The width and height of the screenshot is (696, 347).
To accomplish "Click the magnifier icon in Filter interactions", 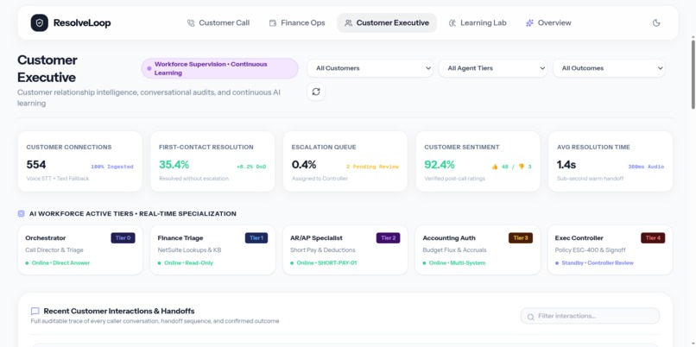I will (530, 317).
